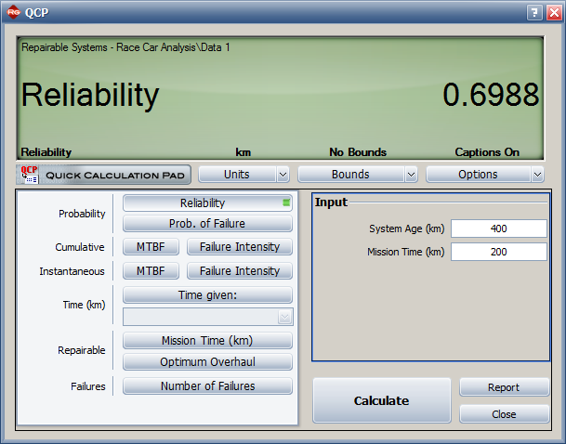
Task: Select the Reliability calculation option
Action: (x=207, y=202)
